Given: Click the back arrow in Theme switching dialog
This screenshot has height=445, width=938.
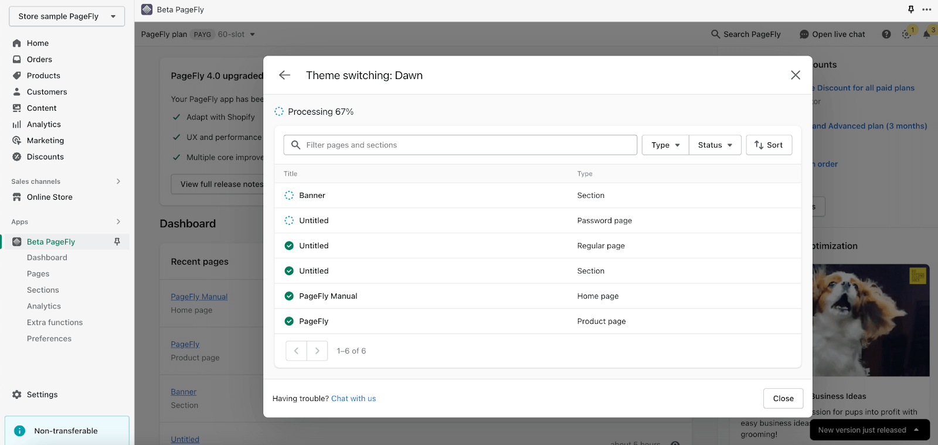Looking at the screenshot, I should click(285, 75).
